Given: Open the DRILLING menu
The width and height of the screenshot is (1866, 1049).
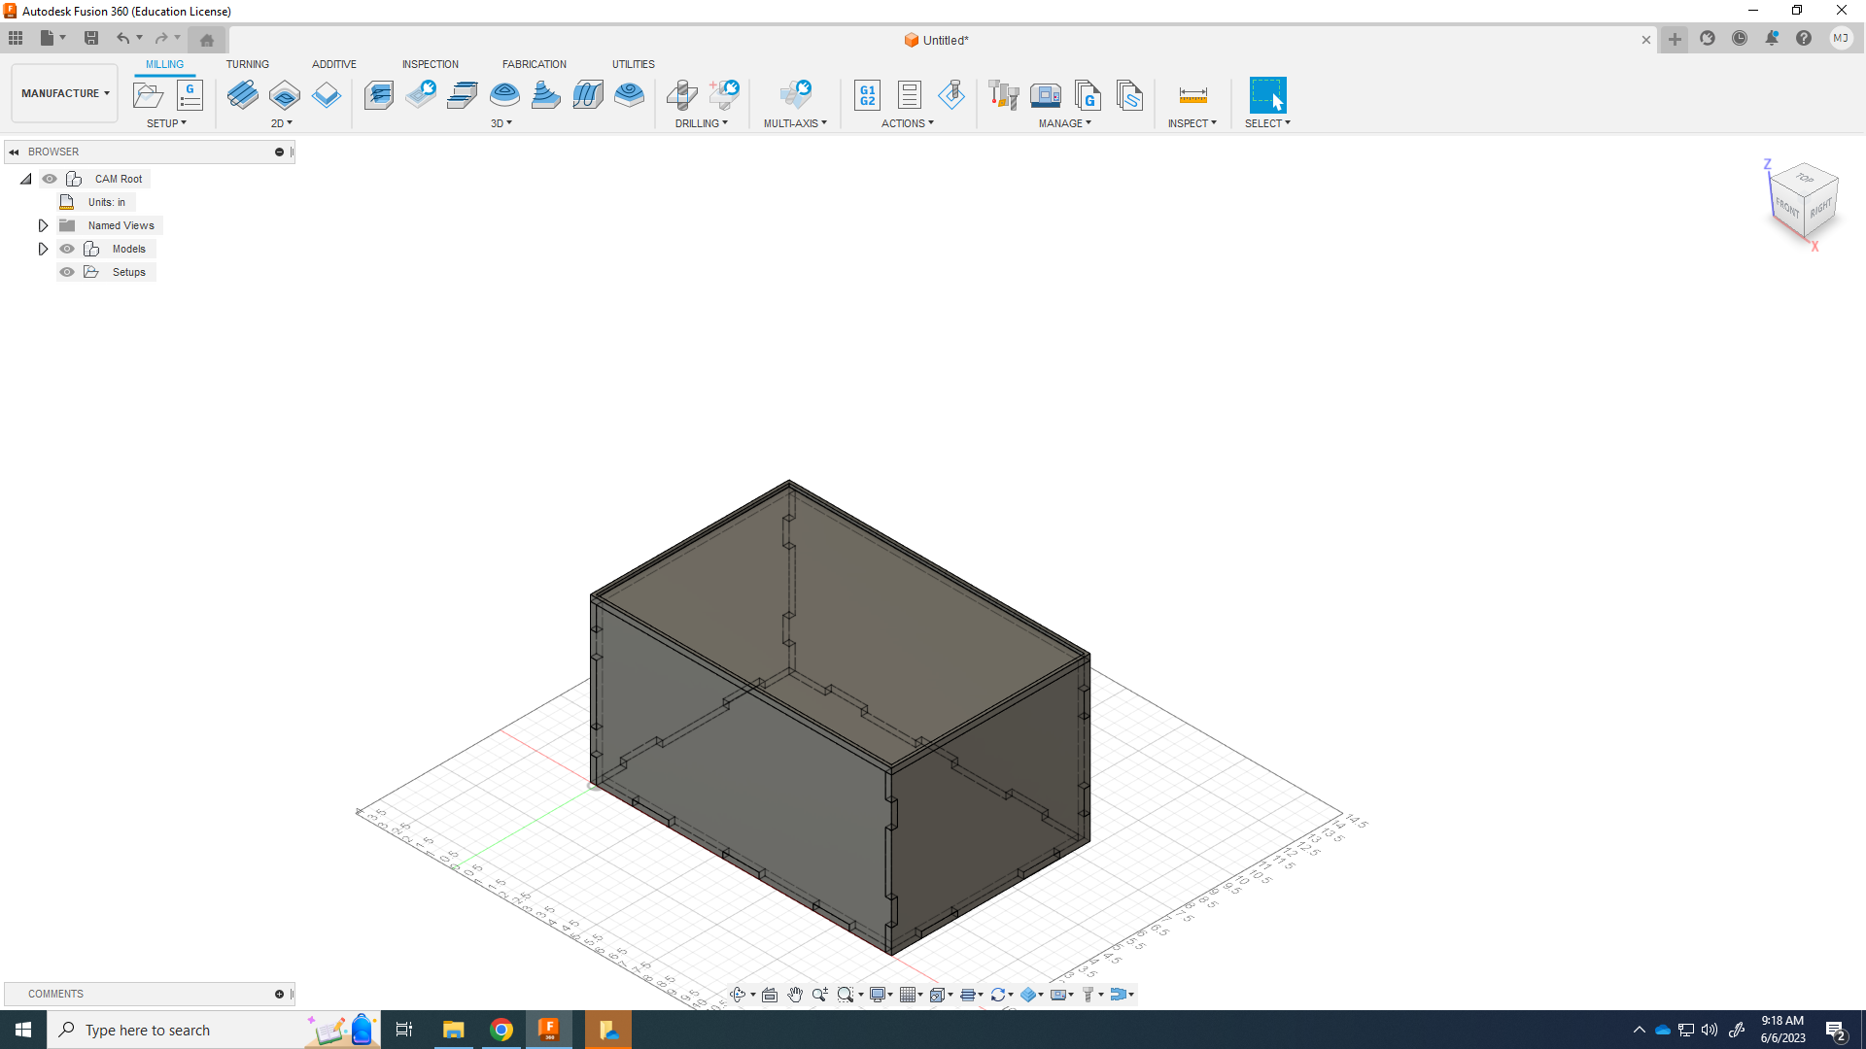Looking at the screenshot, I should [701, 123].
